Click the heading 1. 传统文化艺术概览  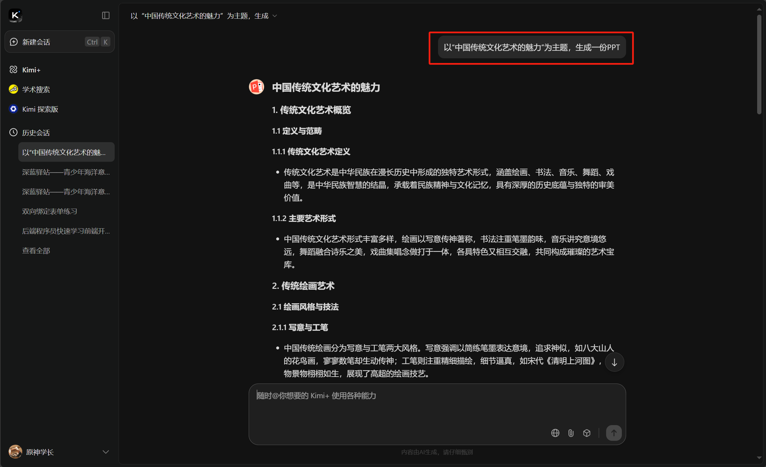[311, 110]
